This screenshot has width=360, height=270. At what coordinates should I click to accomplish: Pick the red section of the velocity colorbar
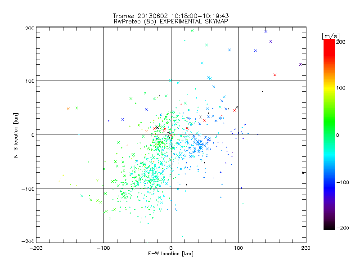(329, 47)
